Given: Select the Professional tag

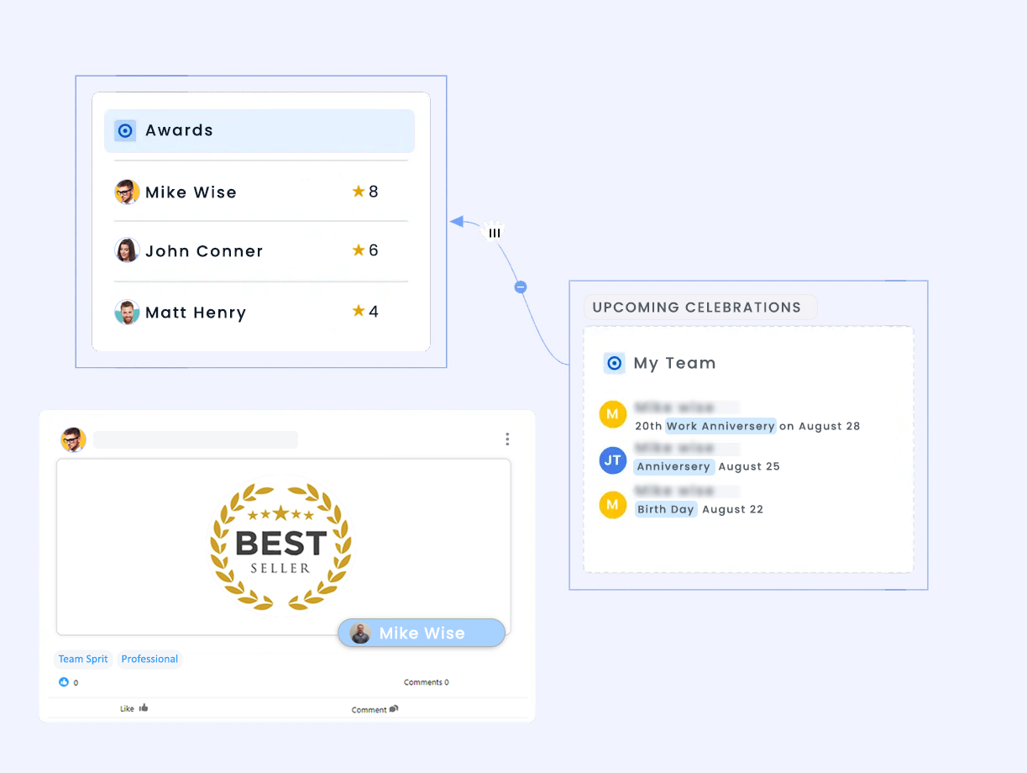Looking at the screenshot, I should click(149, 660).
